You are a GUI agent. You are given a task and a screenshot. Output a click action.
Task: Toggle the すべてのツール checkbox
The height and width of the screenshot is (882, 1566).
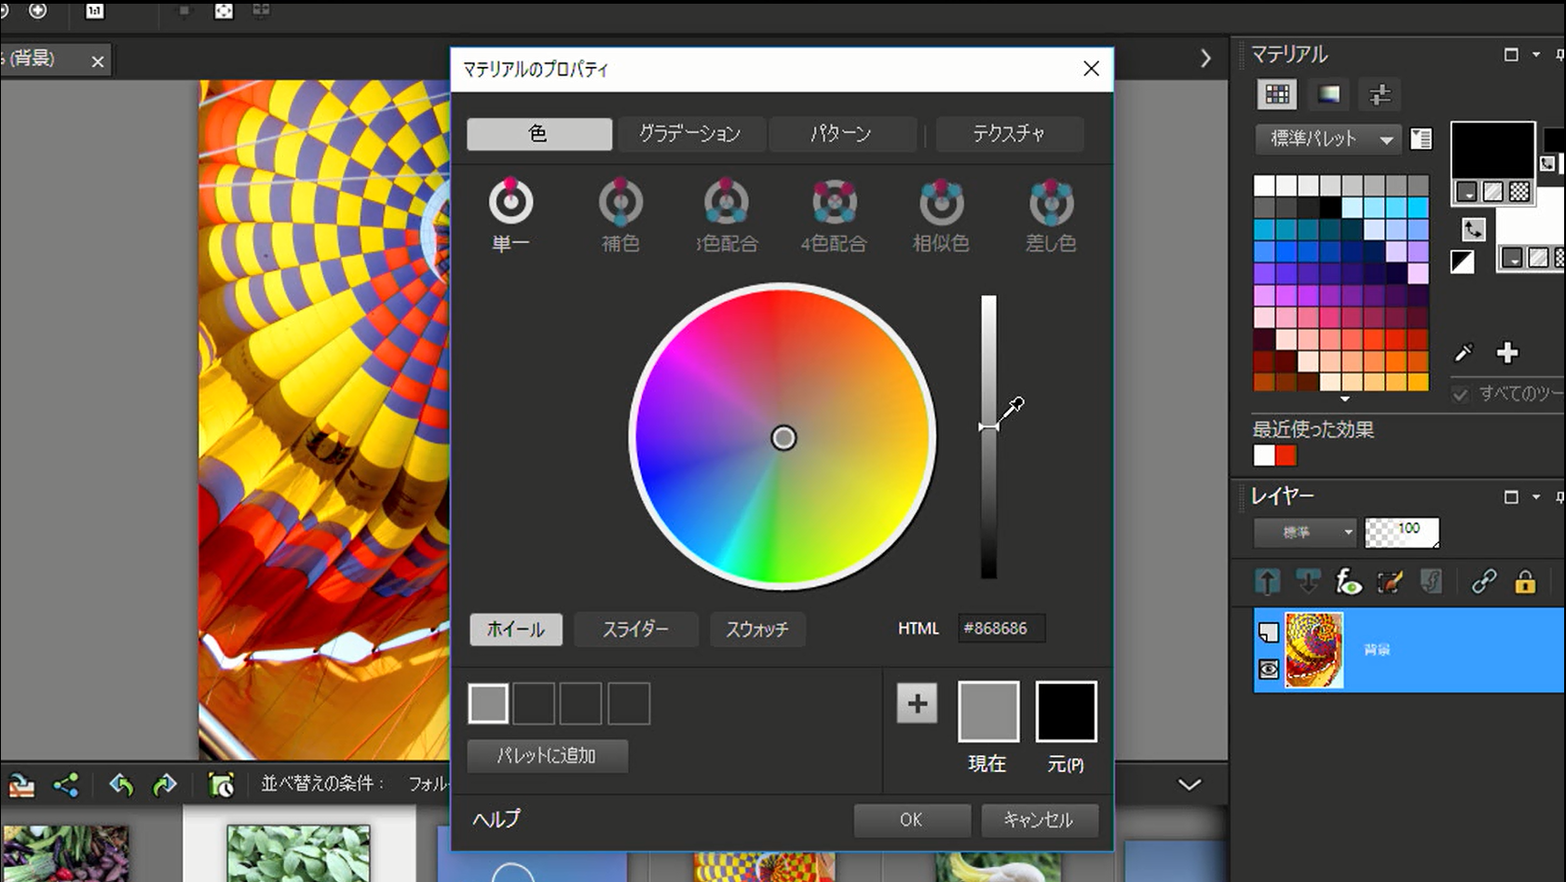1461,394
